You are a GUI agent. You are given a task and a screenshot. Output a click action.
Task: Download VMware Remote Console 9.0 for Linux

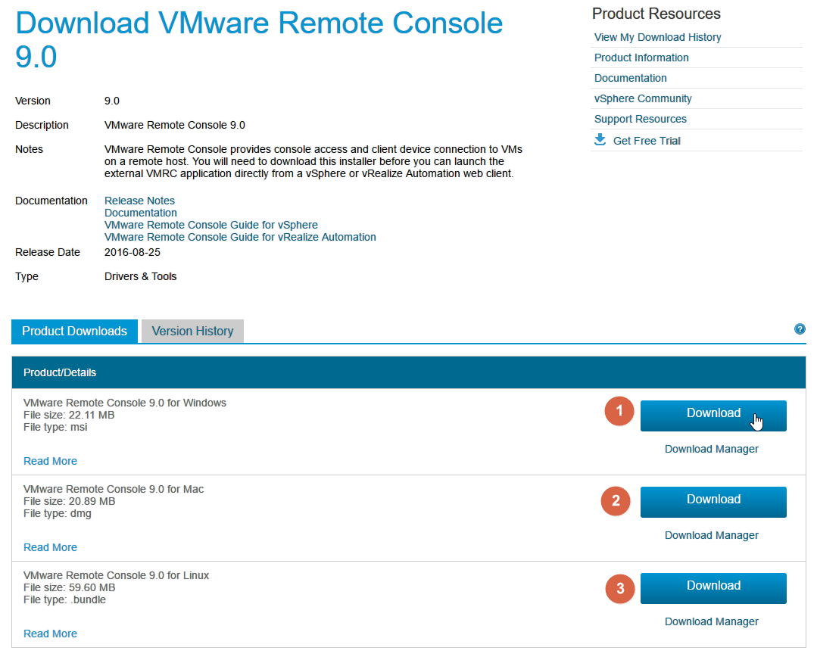(x=713, y=588)
